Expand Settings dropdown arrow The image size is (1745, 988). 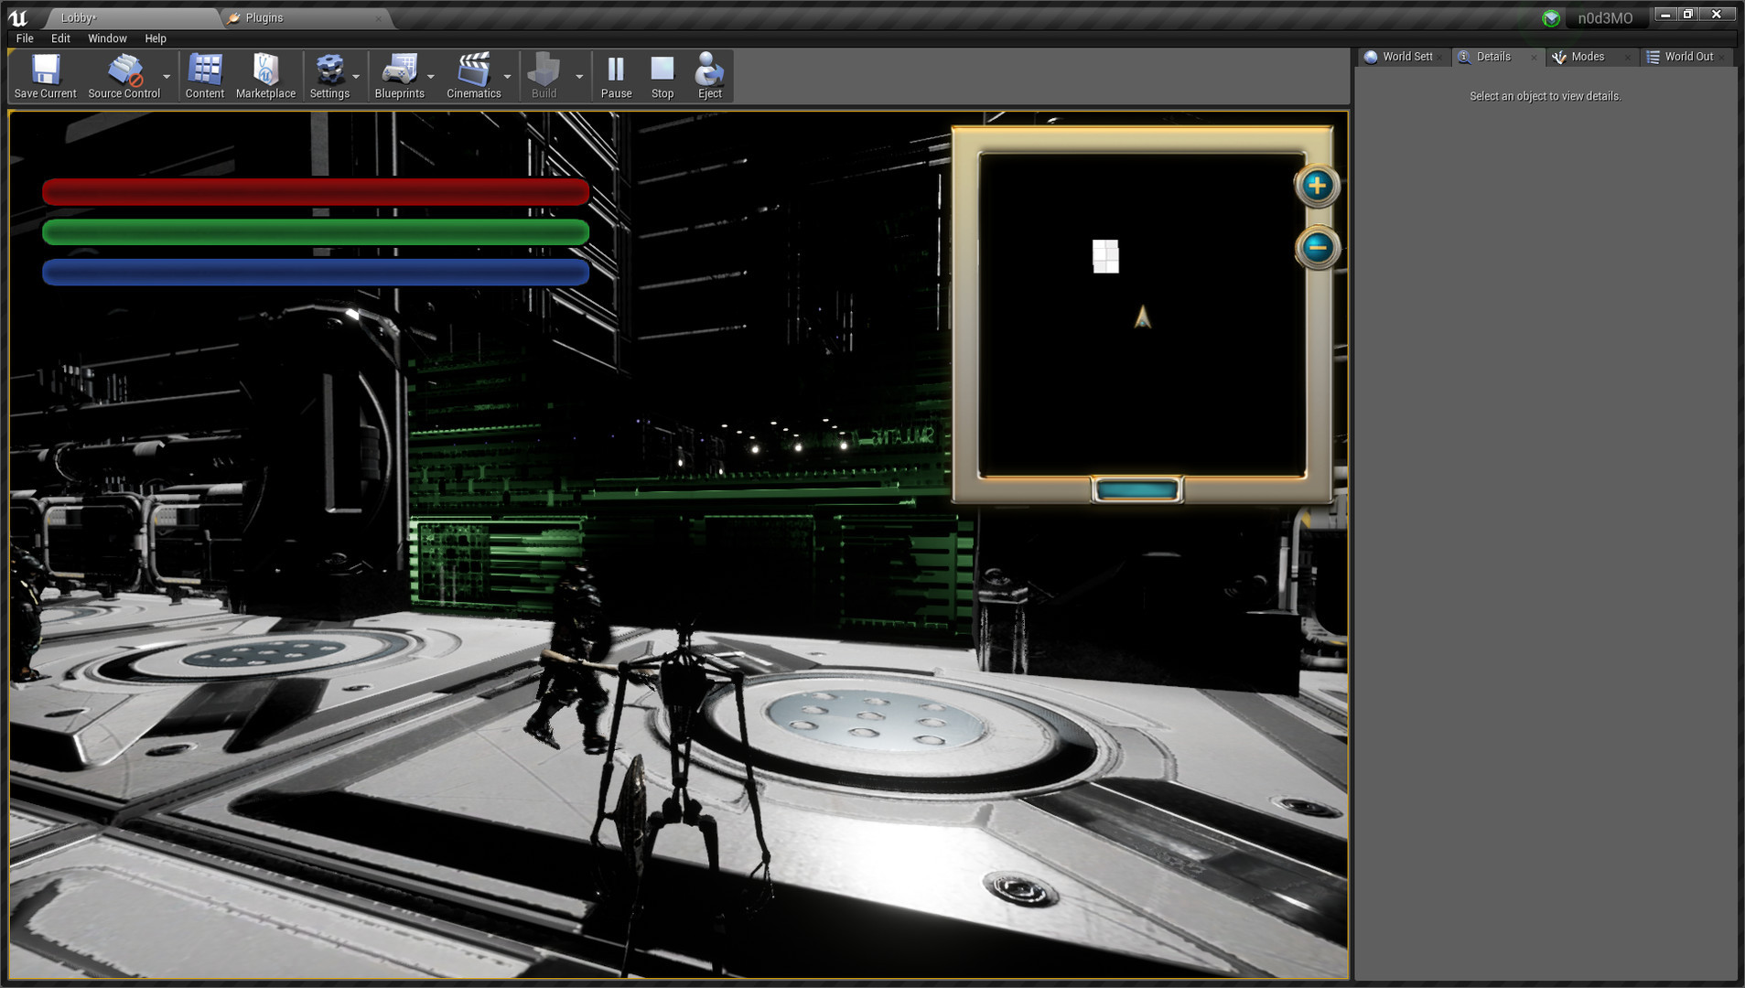[356, 77]
